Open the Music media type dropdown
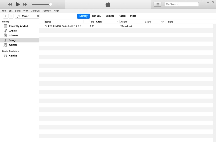Viewport: 216px width, 142px height. [x=27, y=16]
